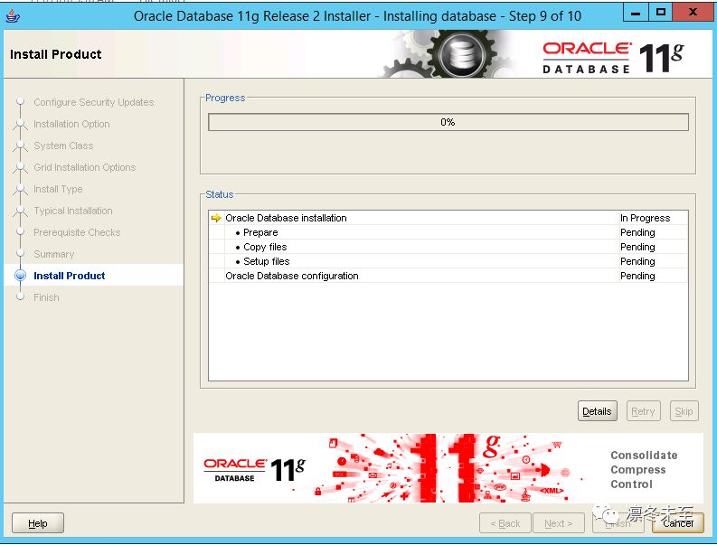This screenshot has width=717, height=545.
Task: Select the Prepare status row
Action: [448, 232]
